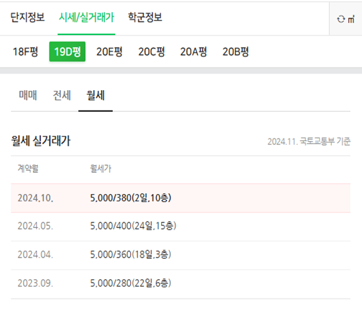Switch to the 학군정보 tab
This screenshot has height=331, width=362.
coord(145,17)
